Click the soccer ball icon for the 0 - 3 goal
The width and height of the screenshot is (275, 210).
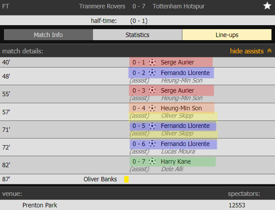pos(152,90)
